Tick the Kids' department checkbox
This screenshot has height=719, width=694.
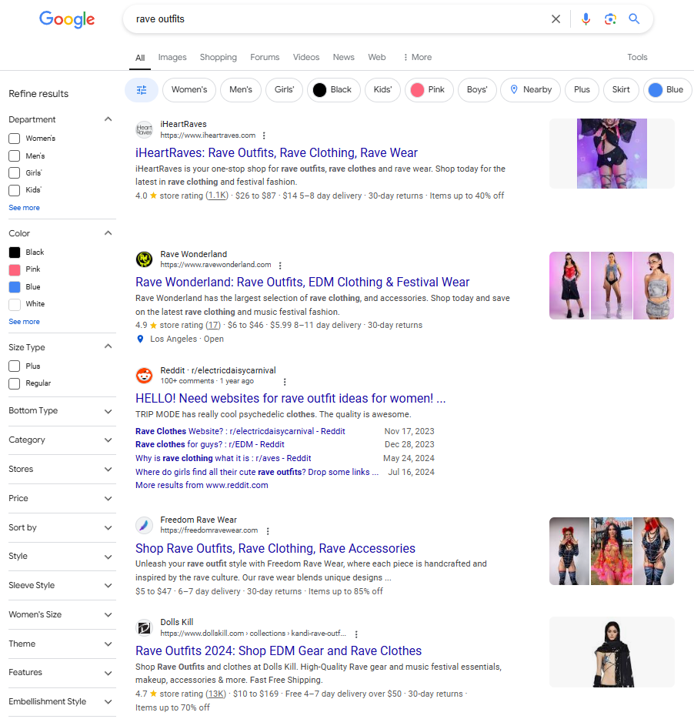(14, 190)
